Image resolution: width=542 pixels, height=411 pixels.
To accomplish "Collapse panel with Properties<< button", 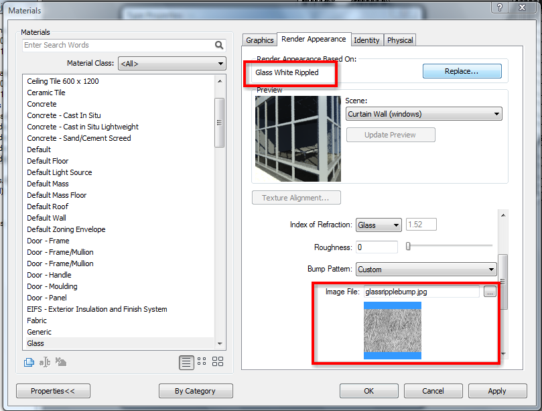I will pyautogui.click(x=53, y=391).
